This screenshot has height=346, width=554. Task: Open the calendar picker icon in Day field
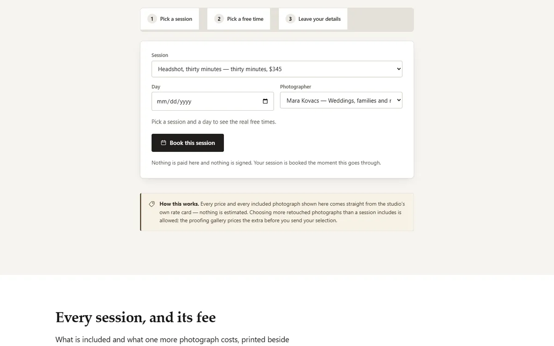click(265, 101)
